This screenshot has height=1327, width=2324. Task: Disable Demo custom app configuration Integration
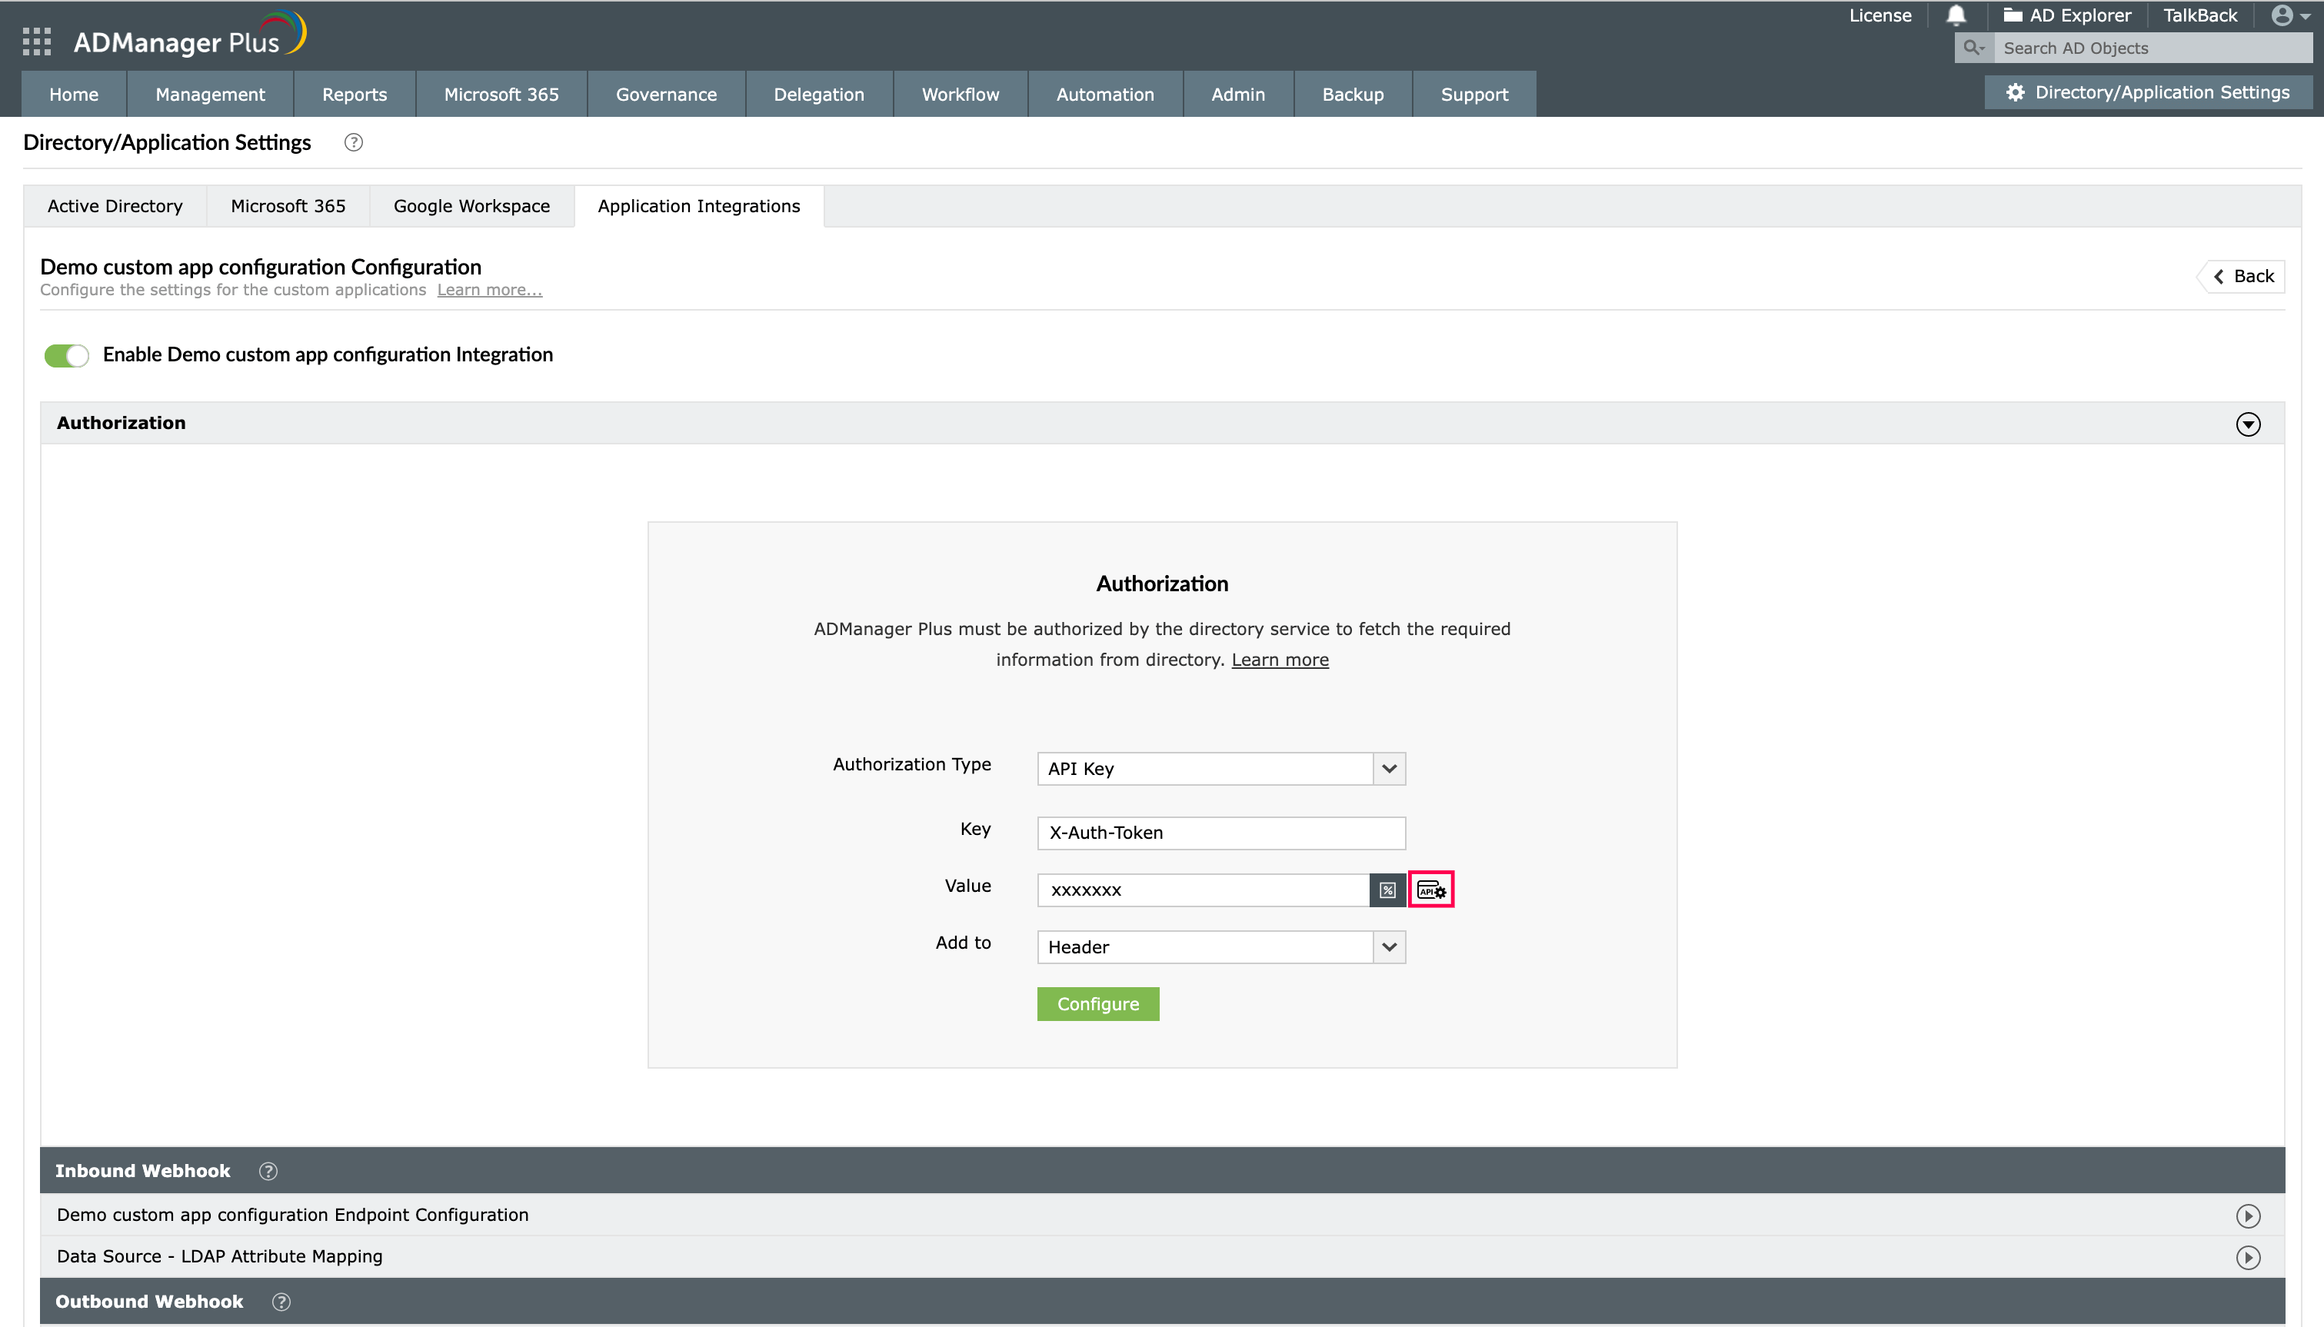tap(65, 355)
